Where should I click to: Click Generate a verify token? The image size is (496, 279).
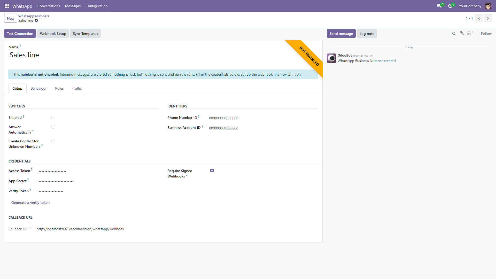[30, 203]
